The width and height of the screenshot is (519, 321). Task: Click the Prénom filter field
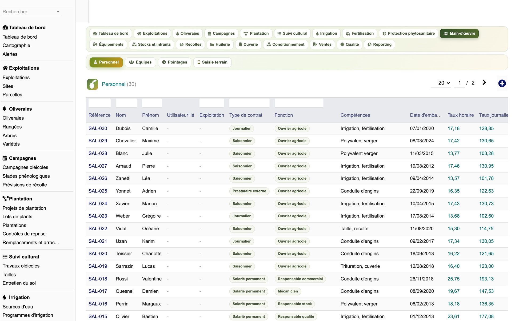click(152, 103)
